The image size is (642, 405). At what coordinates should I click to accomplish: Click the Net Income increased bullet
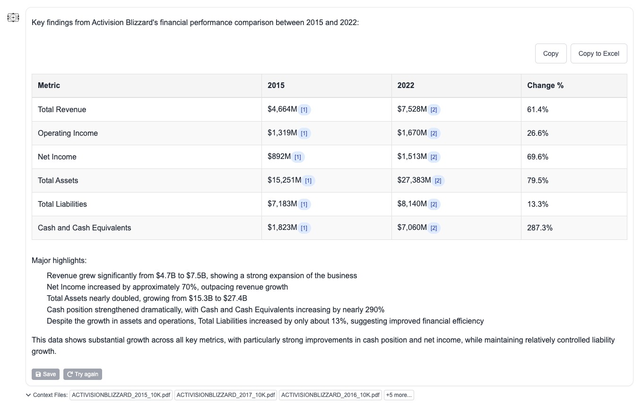coord(167,287)
